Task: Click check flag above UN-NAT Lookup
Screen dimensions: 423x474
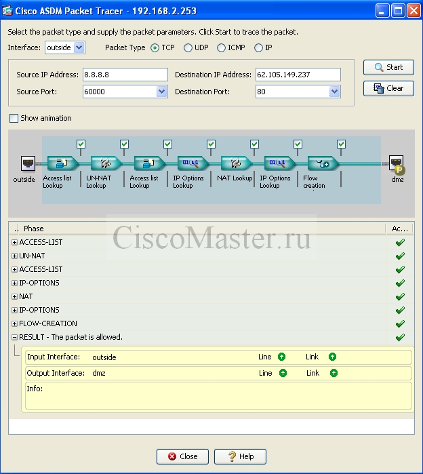Action: click(124, 144)
